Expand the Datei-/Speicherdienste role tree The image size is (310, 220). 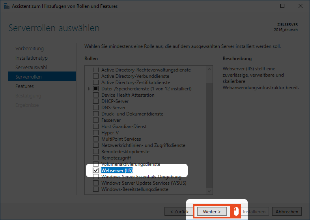(89, 89)
